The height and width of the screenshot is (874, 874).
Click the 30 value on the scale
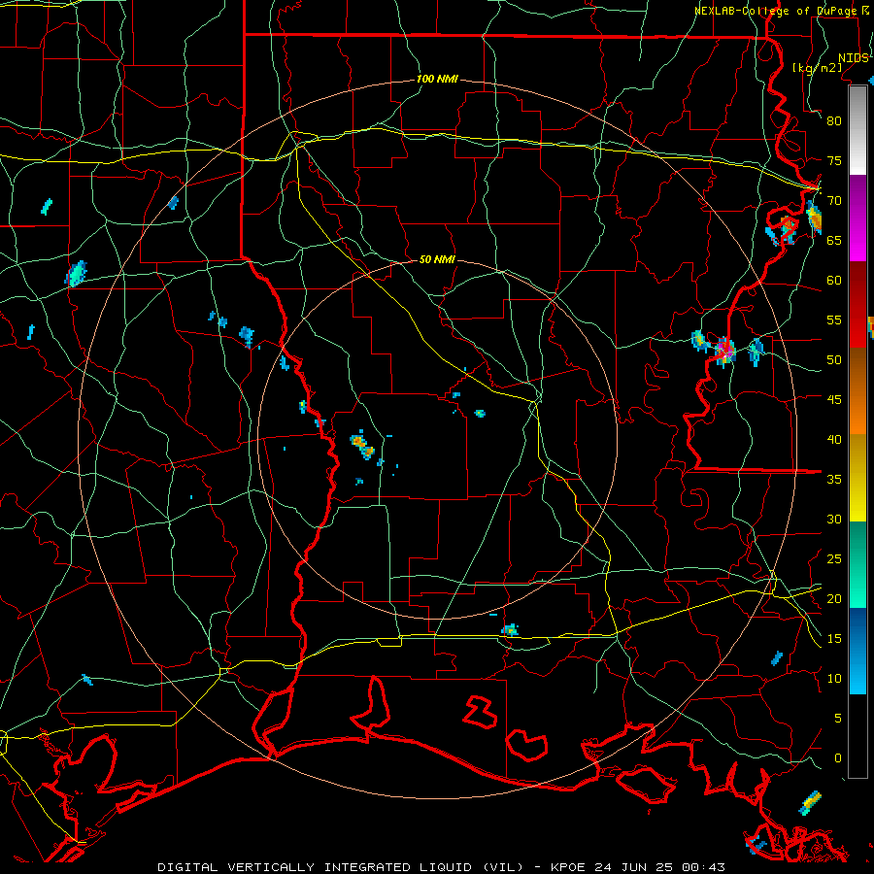tap(834, 519)
